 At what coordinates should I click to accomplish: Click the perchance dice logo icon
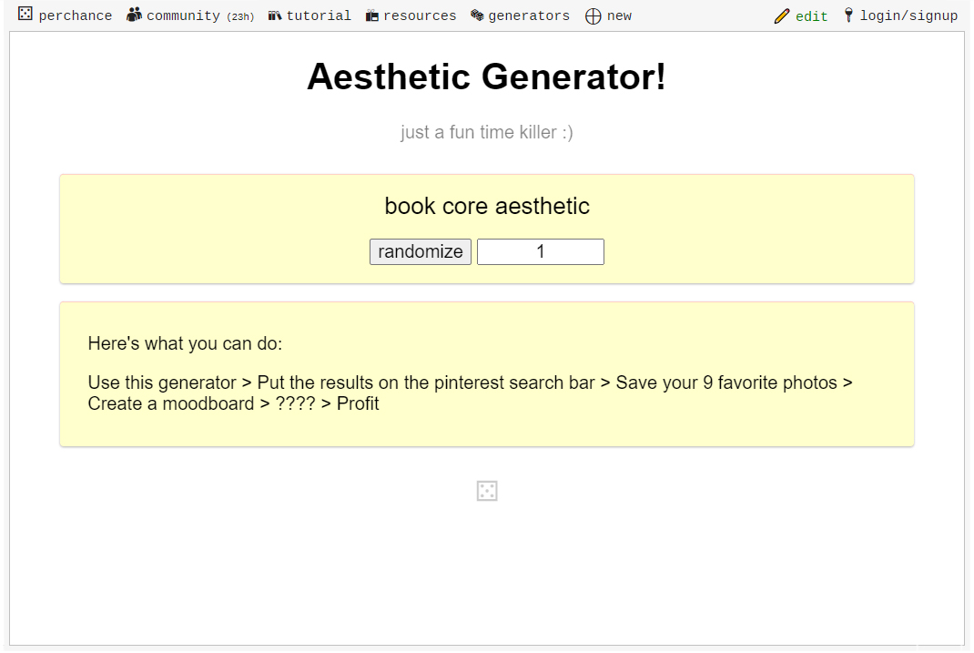coord(25,15)
